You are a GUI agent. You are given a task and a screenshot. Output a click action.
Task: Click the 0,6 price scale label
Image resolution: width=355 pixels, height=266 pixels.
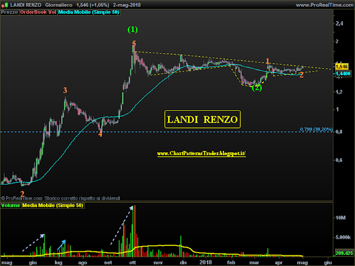[x=339, y=160]
